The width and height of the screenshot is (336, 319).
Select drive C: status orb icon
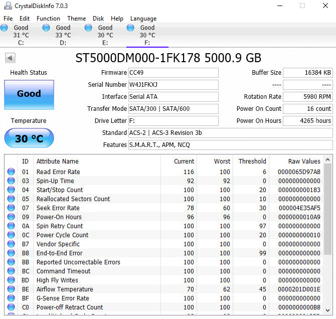5,28
